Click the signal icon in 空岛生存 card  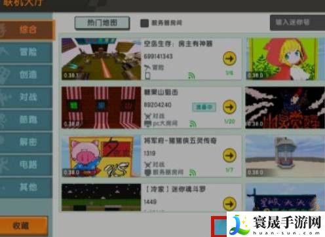coord(191,75)
